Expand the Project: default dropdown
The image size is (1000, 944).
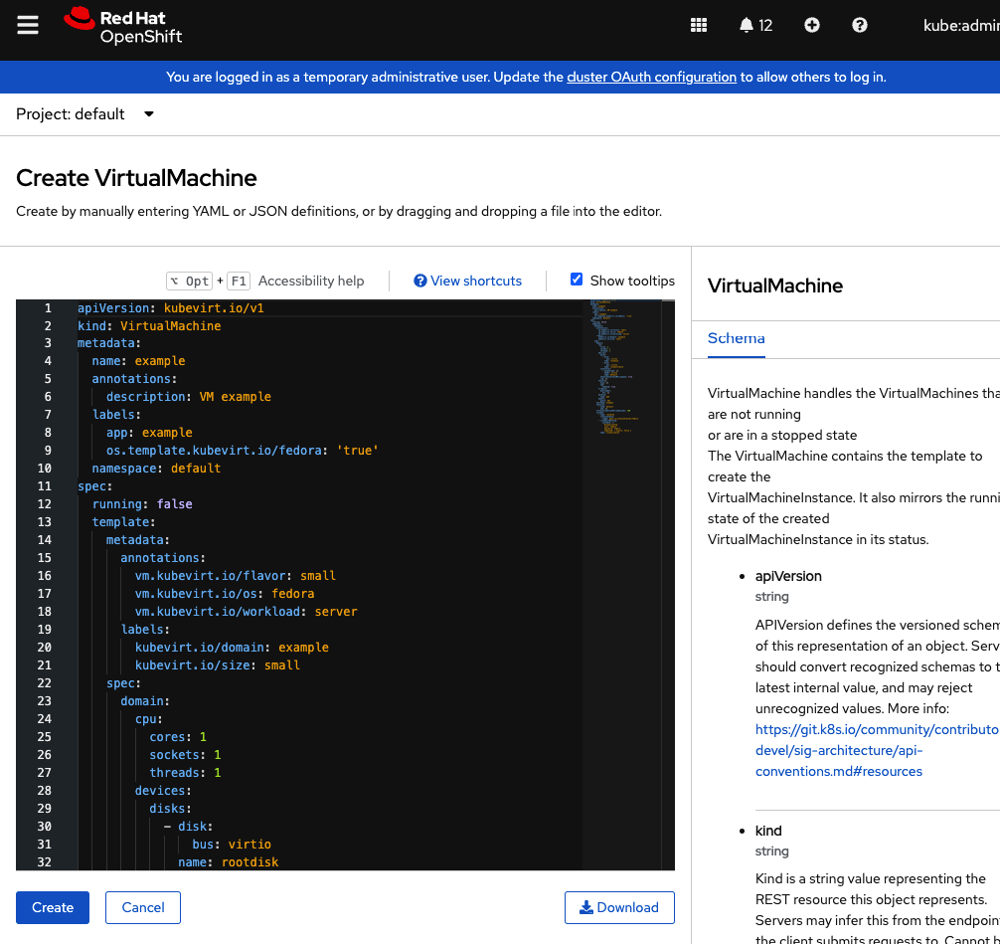click(x=85, y=114)
